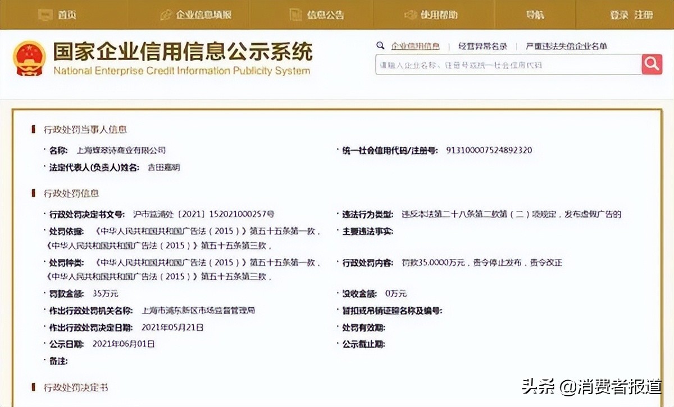
Task: Click the small magnifier beside 企业信用信息
Action: point(380,46)
